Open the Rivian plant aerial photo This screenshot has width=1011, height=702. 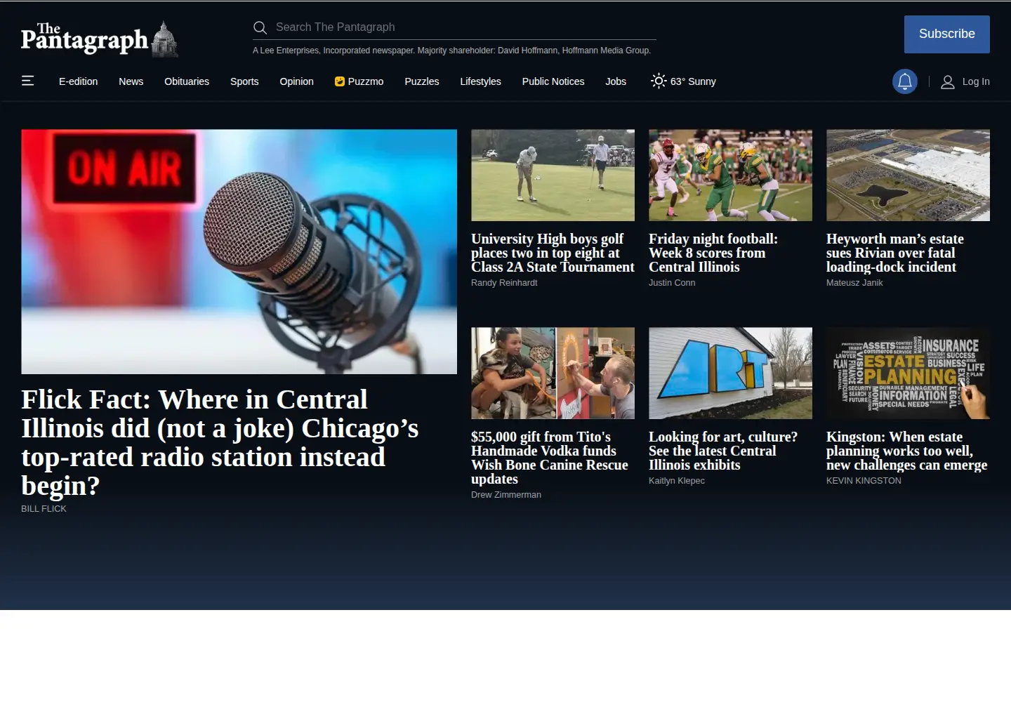point(908,175)
